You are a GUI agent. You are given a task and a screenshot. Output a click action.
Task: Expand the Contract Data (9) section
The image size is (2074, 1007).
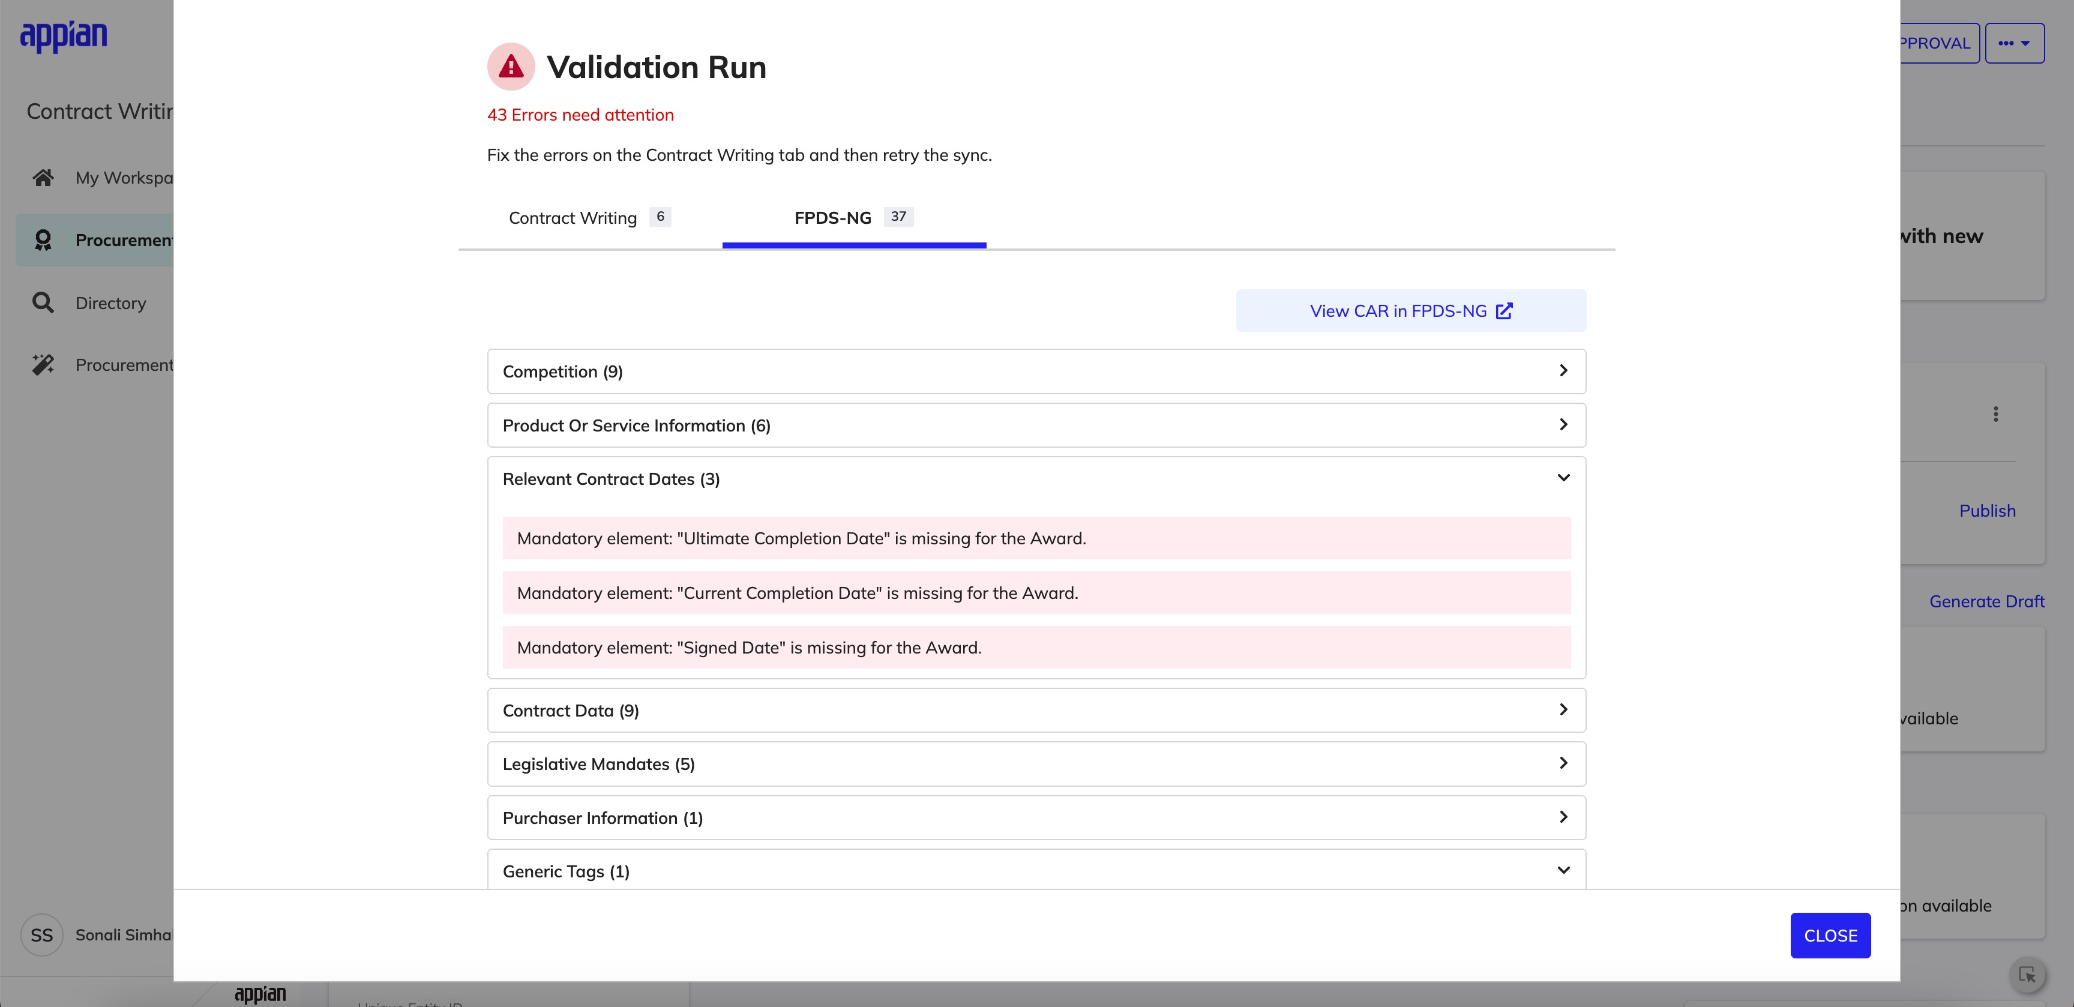click(1036, 710)
